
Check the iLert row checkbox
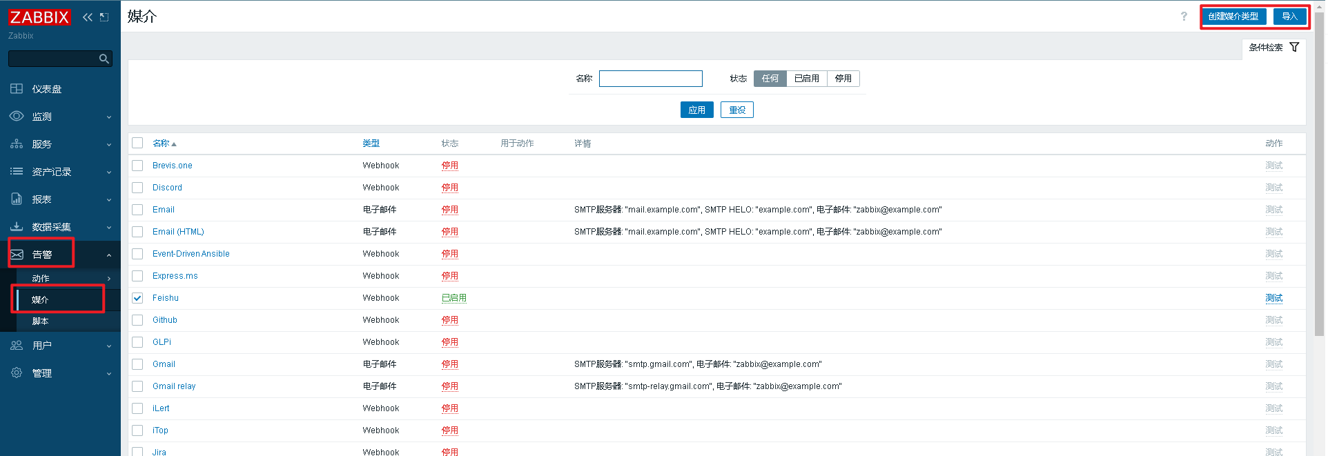137,408
